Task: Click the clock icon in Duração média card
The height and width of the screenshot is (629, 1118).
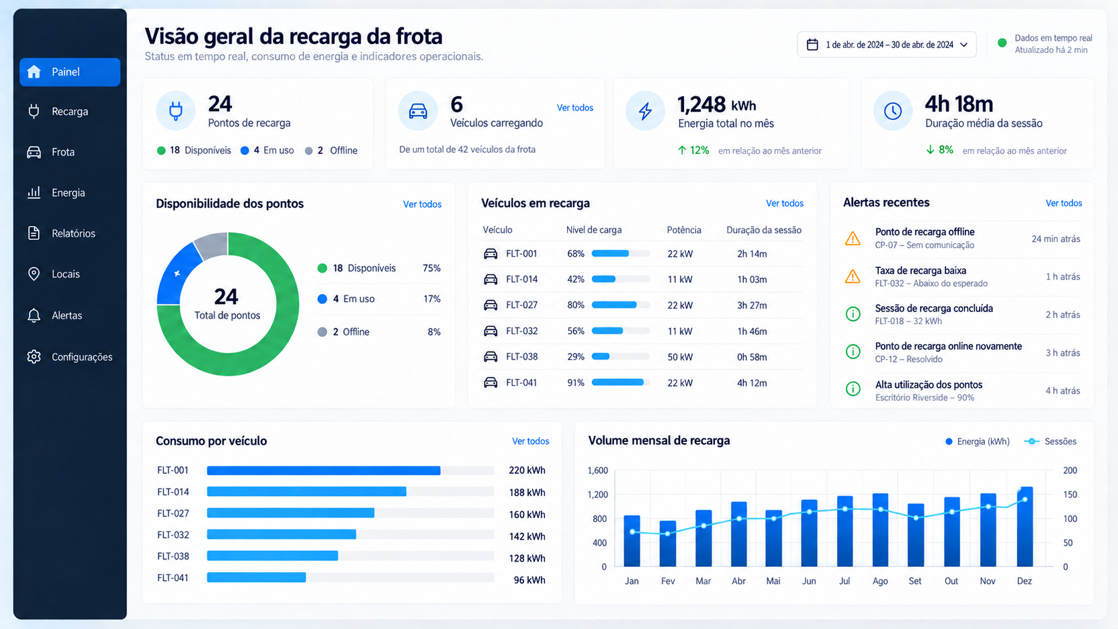Action: (x=893, y=111)
